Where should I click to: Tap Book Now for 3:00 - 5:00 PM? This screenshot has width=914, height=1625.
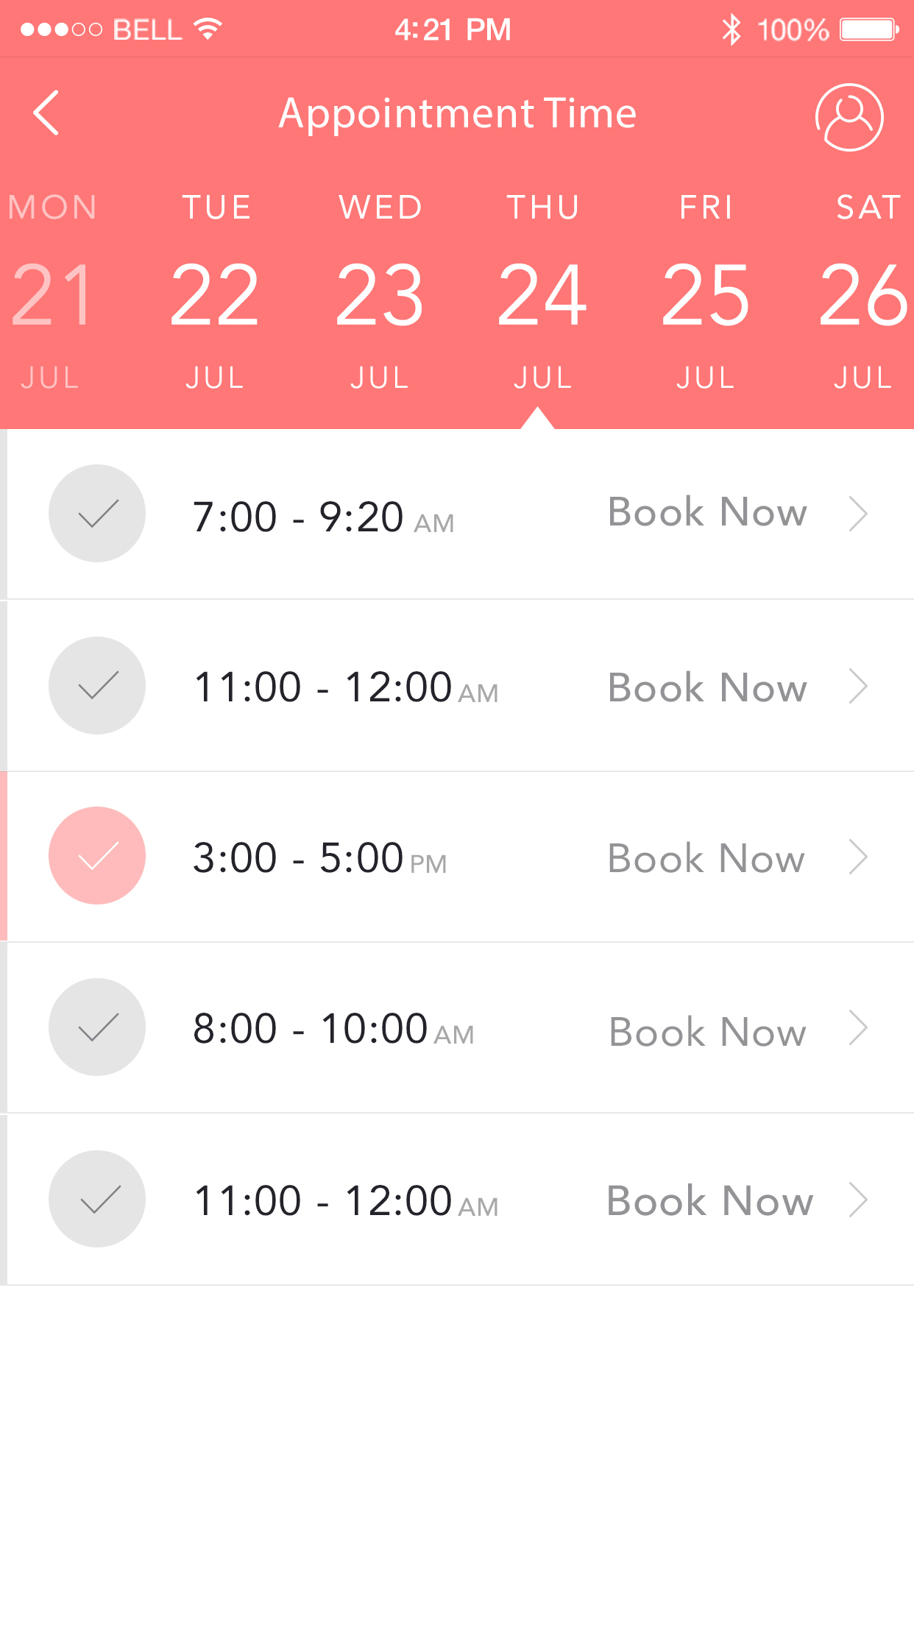pyautogui.click(x=706, y=858)
